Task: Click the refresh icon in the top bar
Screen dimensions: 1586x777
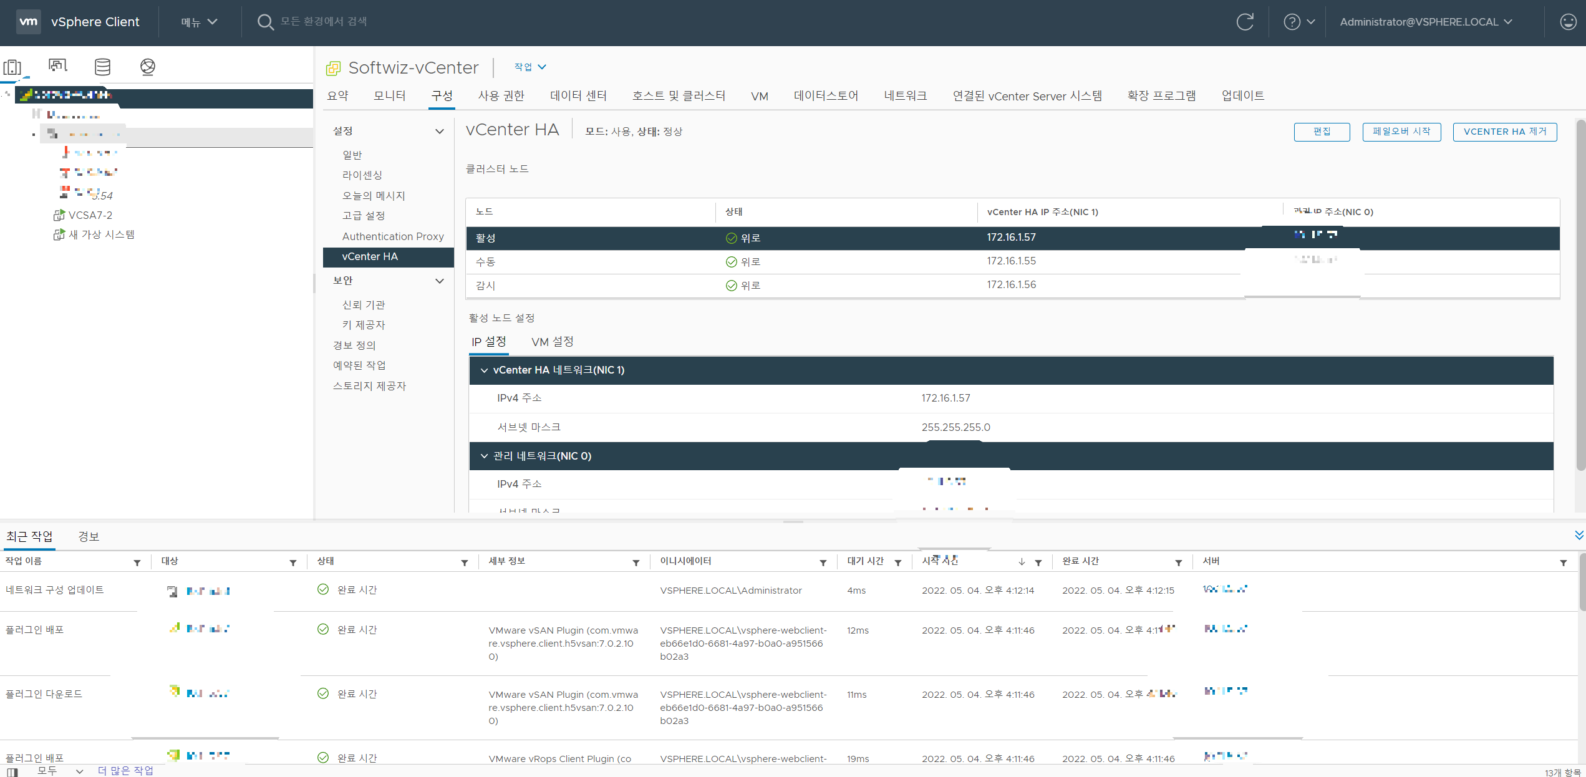Action: tap(1245, 22)
